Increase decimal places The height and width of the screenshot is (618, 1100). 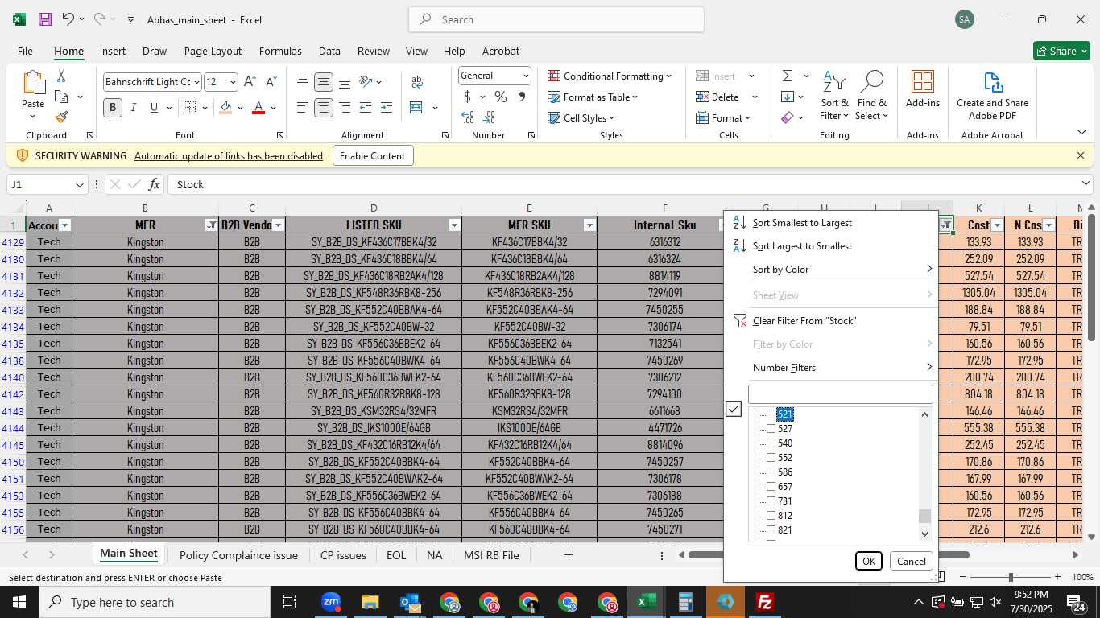coord(468,117)
